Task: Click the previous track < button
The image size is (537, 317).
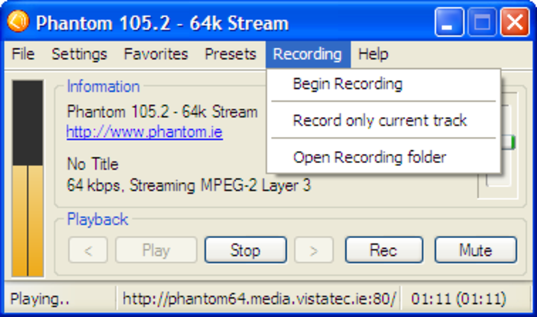Action: click(x=88, y=250)
